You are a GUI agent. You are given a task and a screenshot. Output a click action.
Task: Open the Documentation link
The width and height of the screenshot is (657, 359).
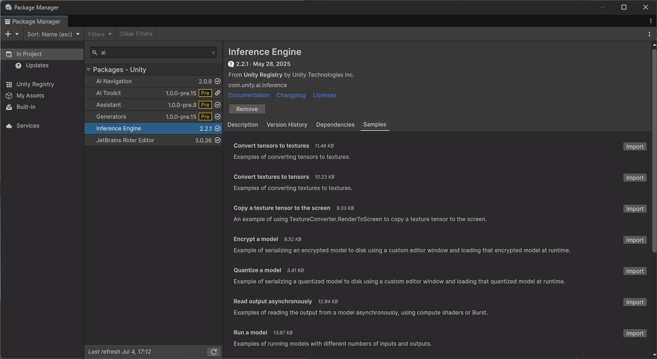pos(249,95)
